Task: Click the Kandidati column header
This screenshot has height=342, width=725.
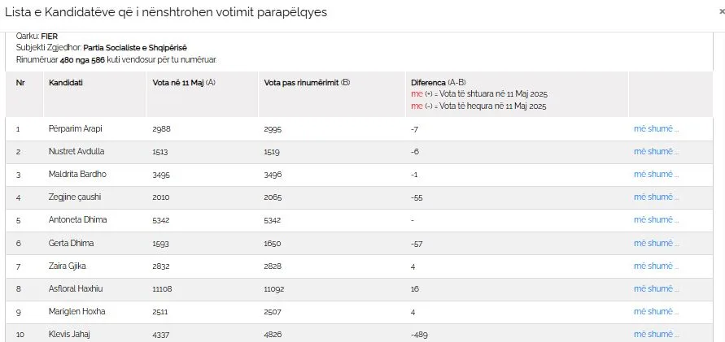Action: point(66,83)
